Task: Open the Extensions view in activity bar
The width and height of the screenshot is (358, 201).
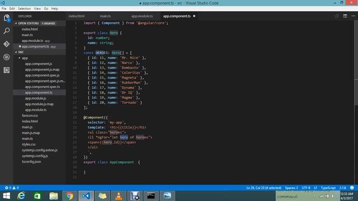Action: (x=6, y=70)
